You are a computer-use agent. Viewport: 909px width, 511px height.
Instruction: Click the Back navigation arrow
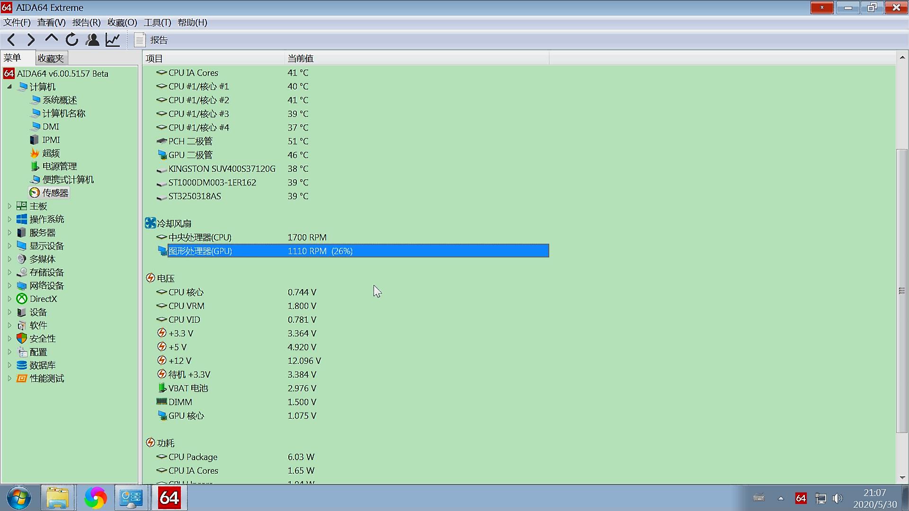[11, 40]
